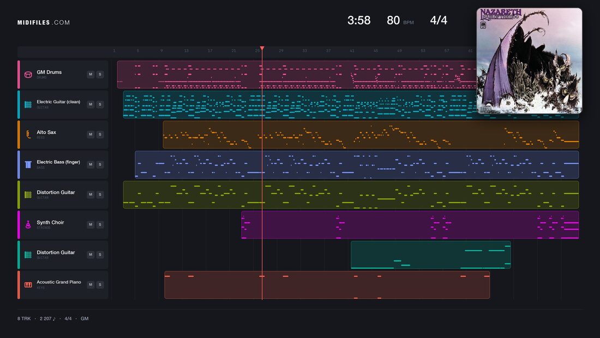Viewport: 600px width, 338px height.
Task: Solo the Electric Guitar (clean) track
Action: click(100, 104)
